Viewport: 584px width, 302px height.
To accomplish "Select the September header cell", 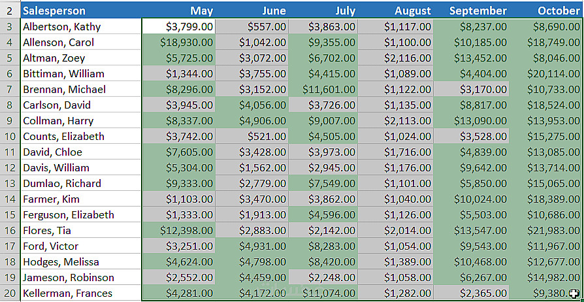I will click(x=472, y=10).
